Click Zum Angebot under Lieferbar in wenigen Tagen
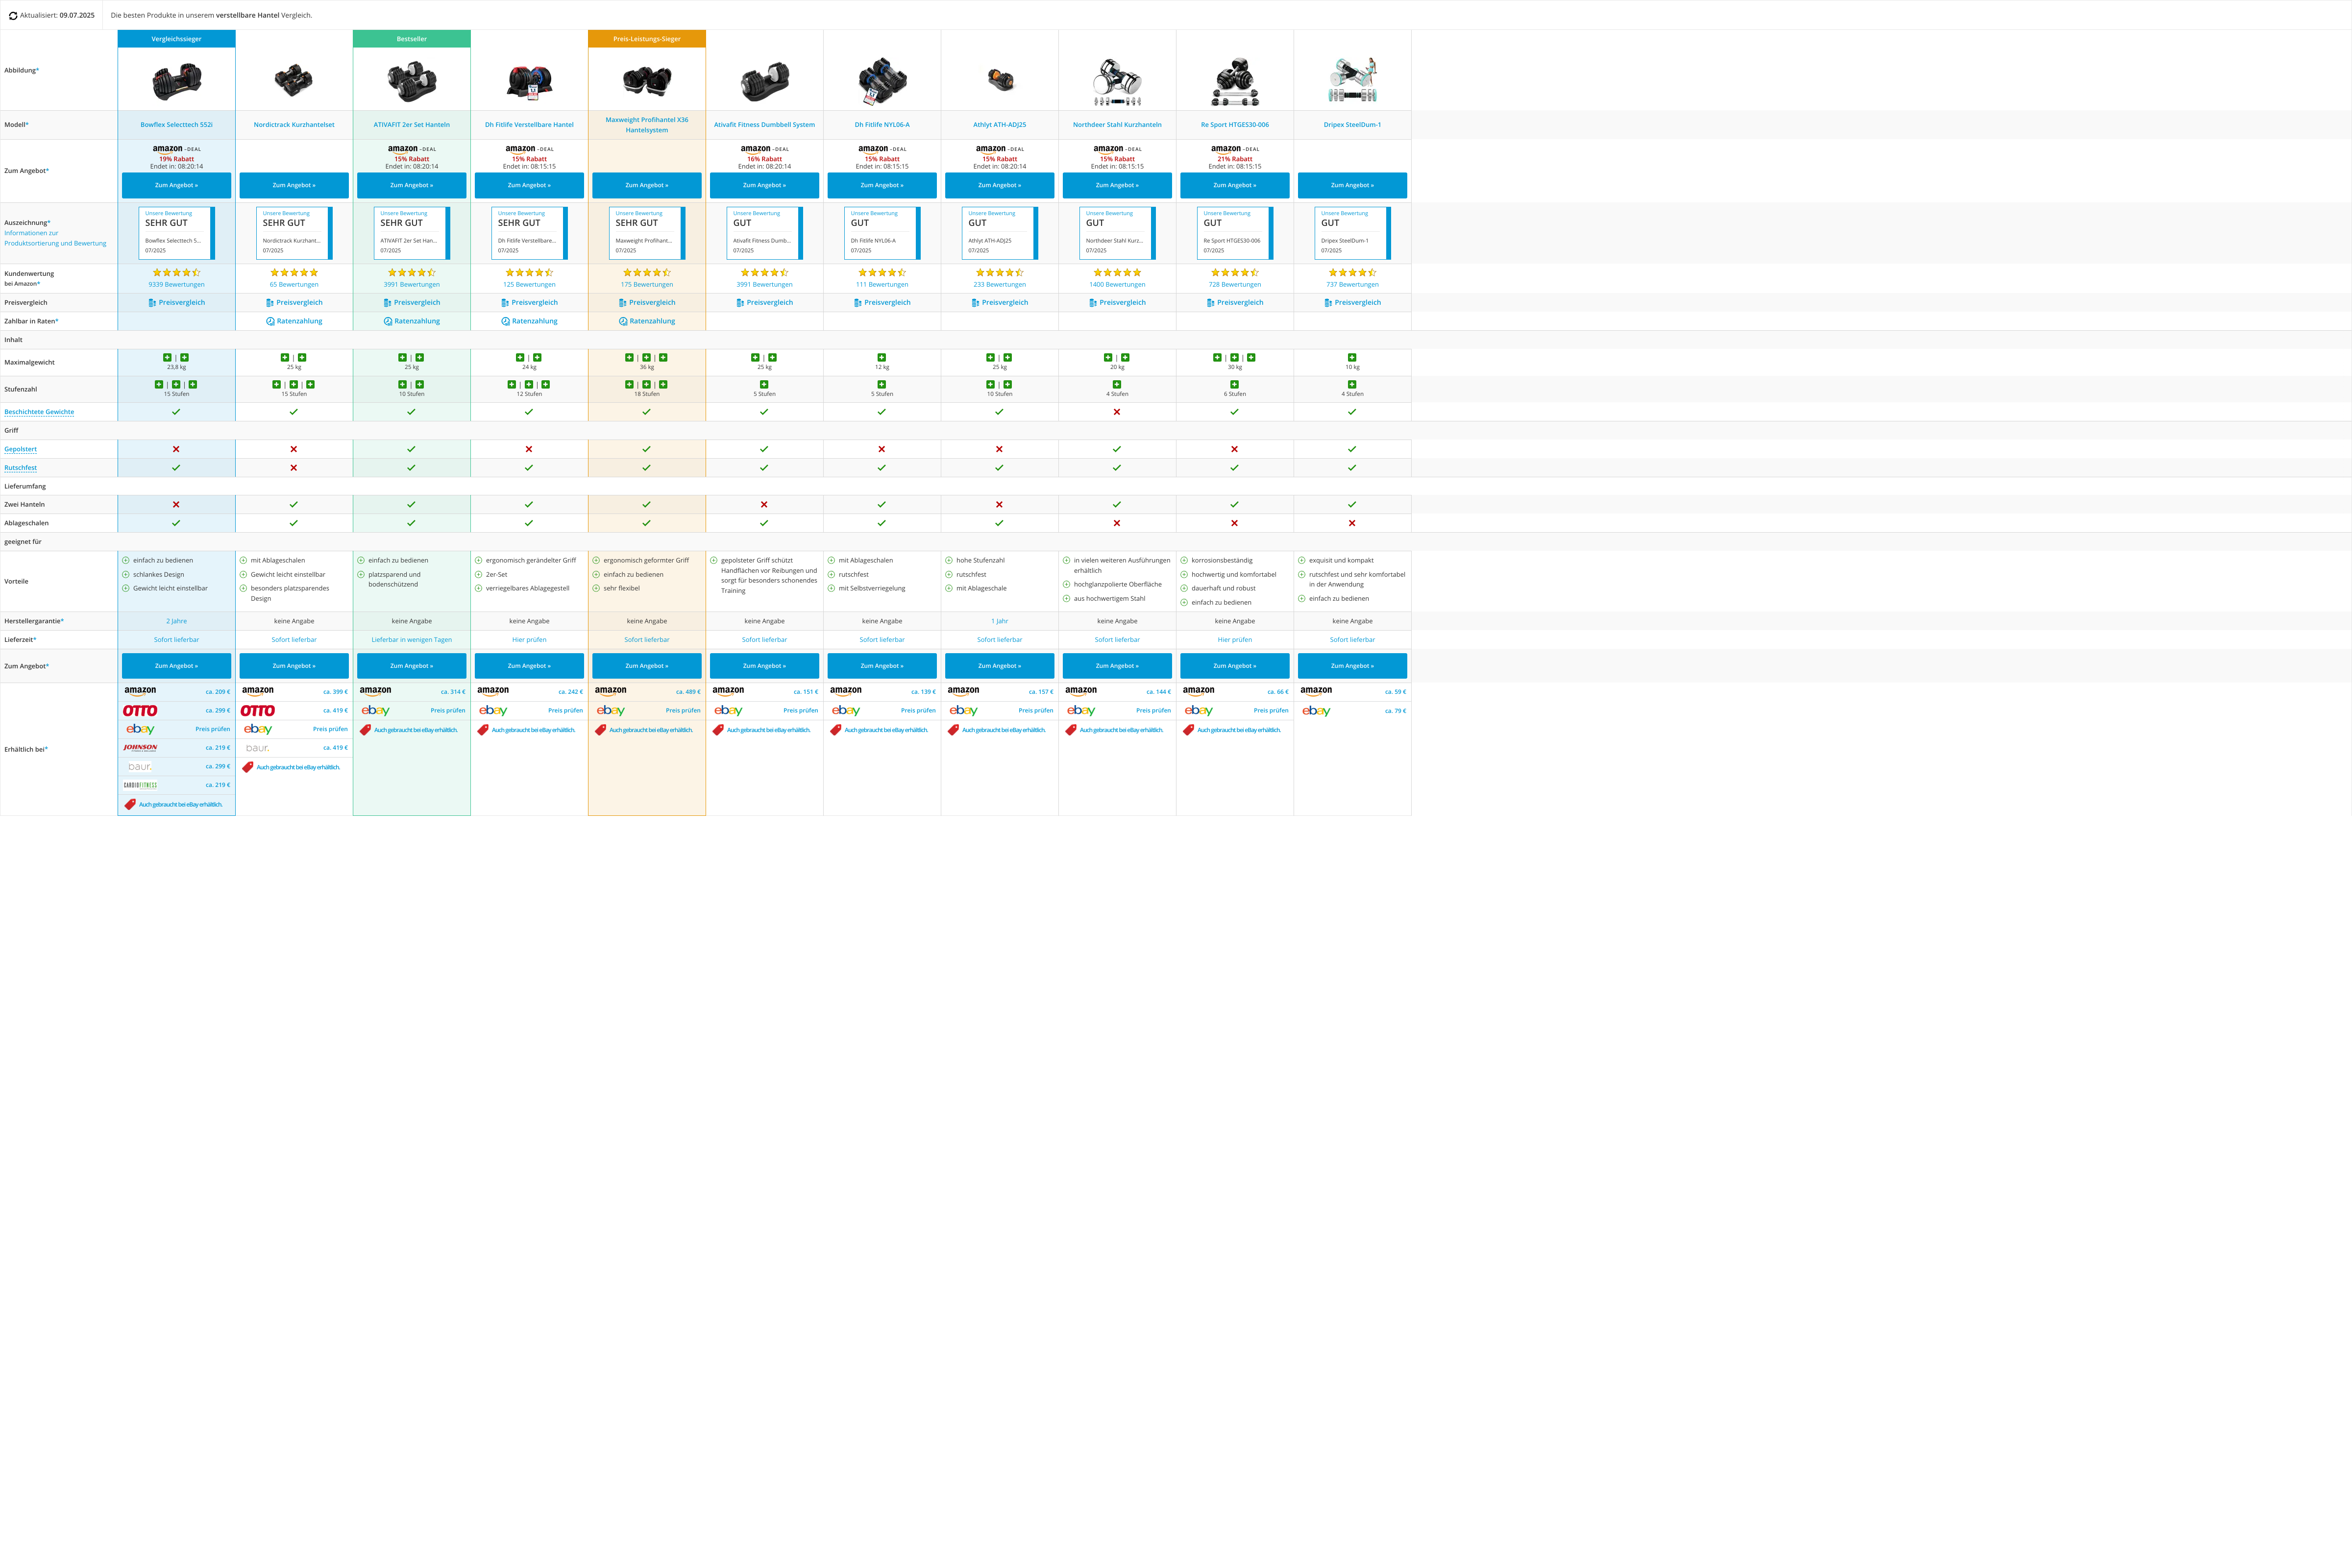 [411, 666]
